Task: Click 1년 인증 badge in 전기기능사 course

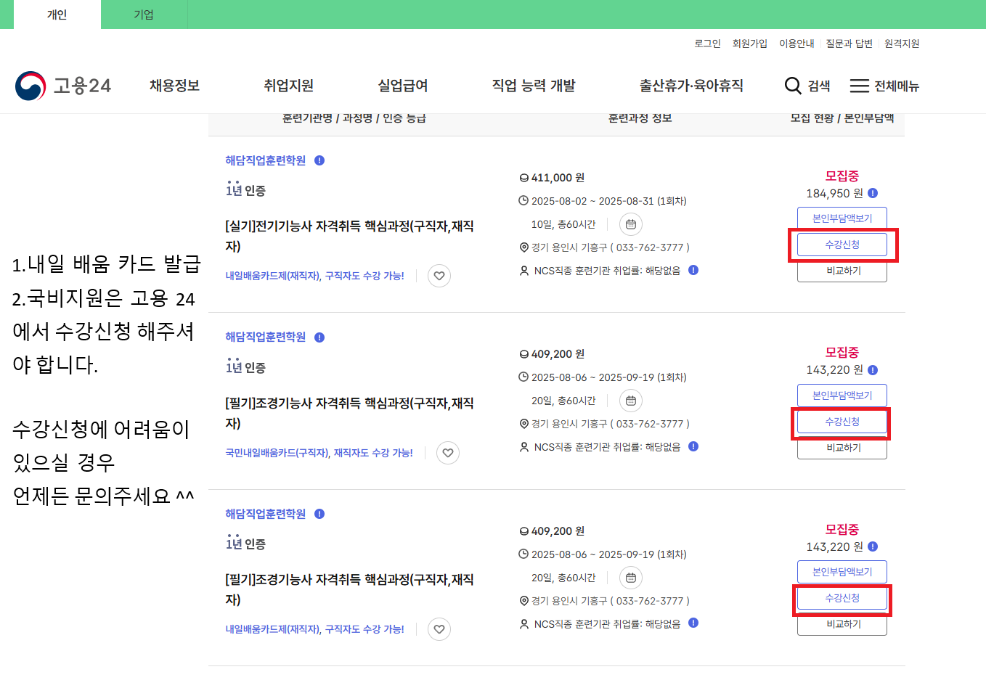Action: pos(245,189)
